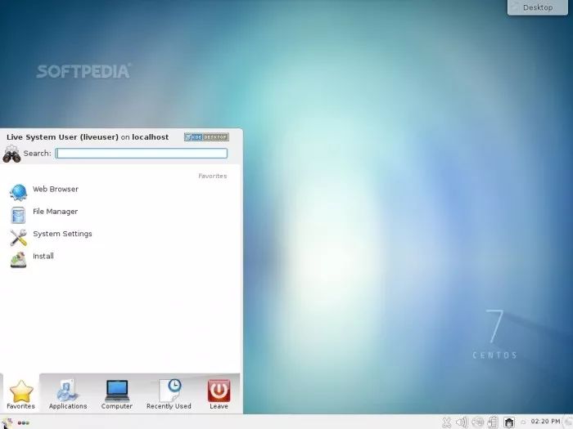Open the Leave tab
This screenshot has height=429, width=573.
[219, 395]
